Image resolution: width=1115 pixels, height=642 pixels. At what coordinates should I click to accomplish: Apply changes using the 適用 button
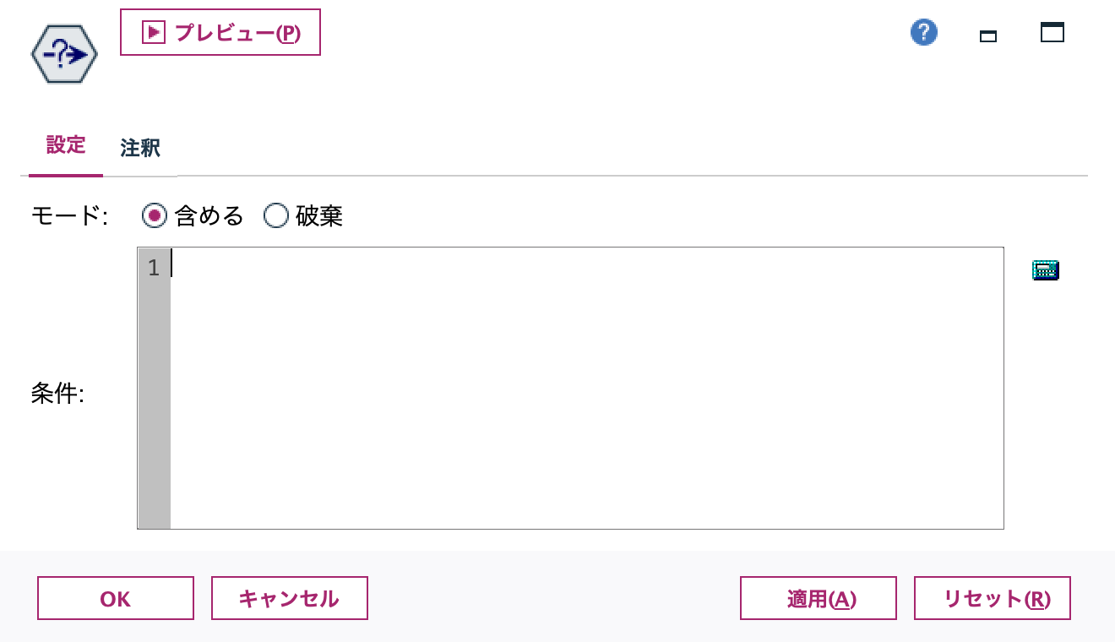click(x=818, y=598)
